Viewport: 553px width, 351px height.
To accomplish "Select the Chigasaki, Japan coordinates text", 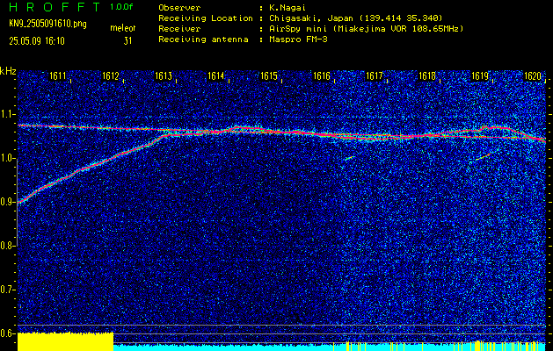I will (x=355, y=18).
